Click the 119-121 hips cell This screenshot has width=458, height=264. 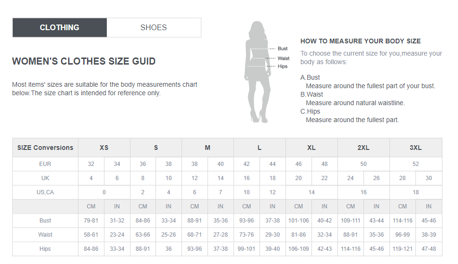(403, 249)
